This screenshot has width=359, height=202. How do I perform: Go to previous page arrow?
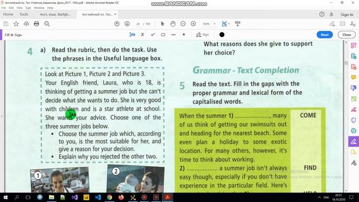117,24
